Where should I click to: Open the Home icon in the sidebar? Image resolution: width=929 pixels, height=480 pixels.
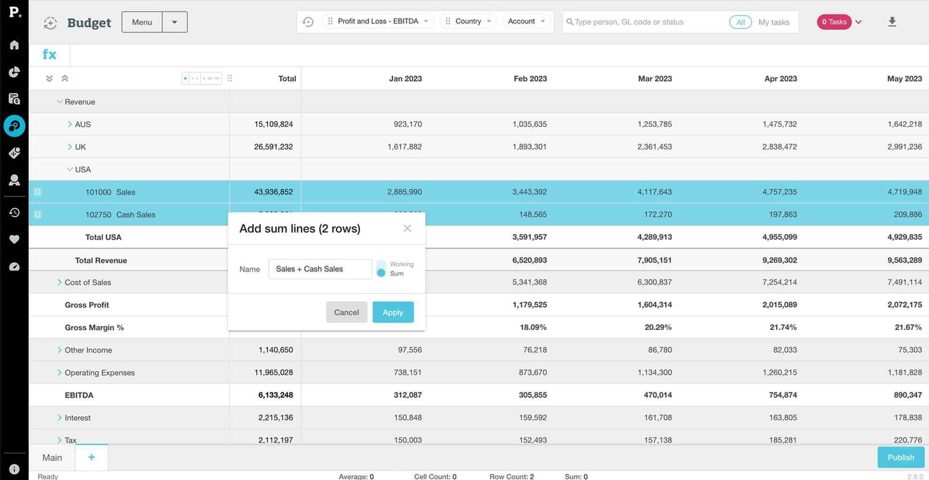(x=14, y=45)
